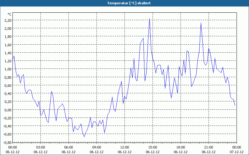Click the curve's highest peak above 2,20
The width and height of the screenshot is (249, 155).
(149, 19)
